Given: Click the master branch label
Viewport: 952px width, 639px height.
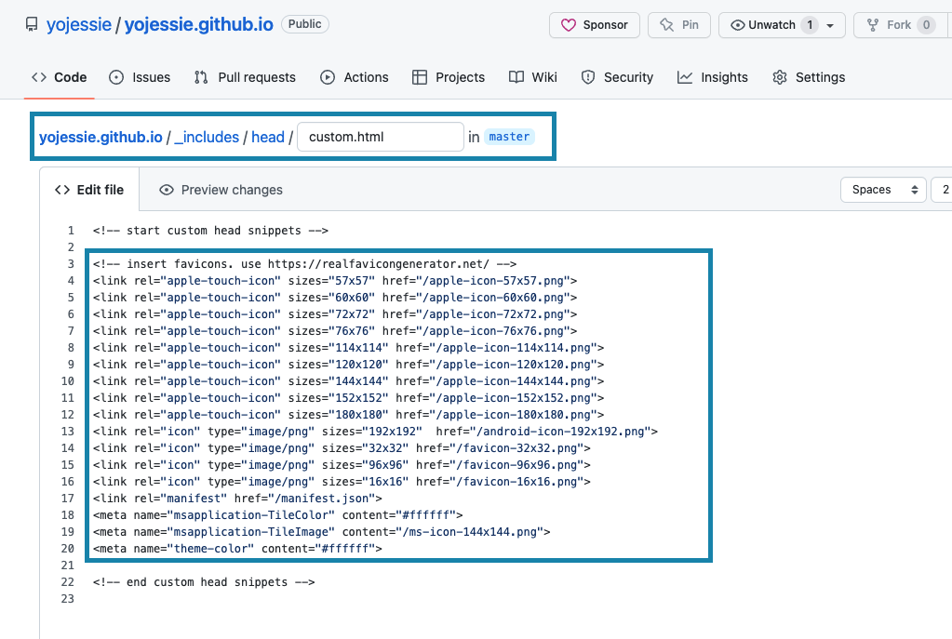Looking at the screenshot, I should point(509,137).
